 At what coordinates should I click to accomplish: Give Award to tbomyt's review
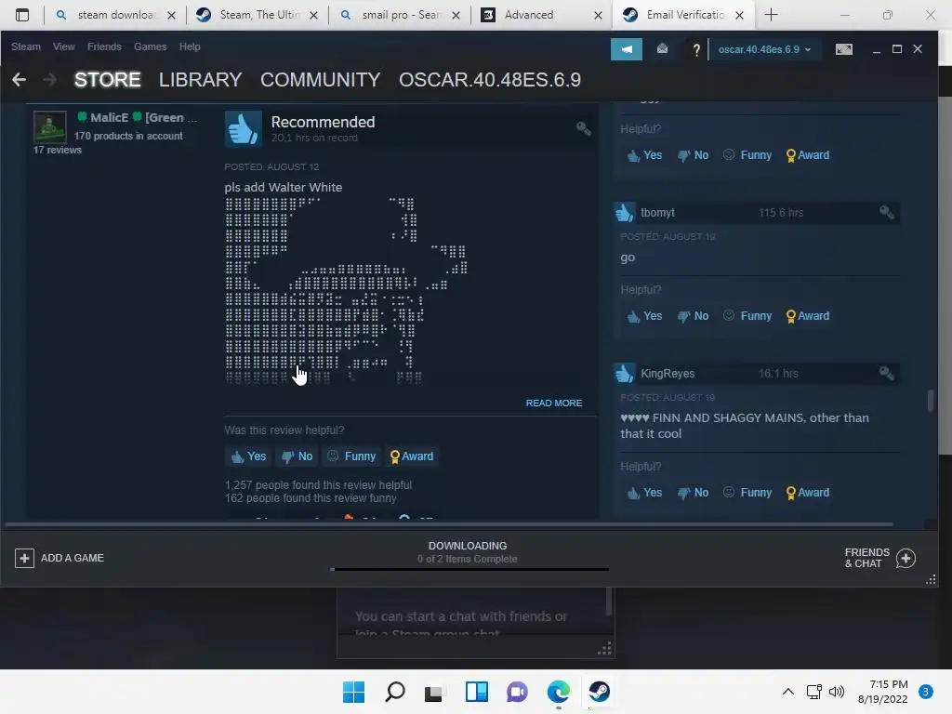[x=808, y=316]
